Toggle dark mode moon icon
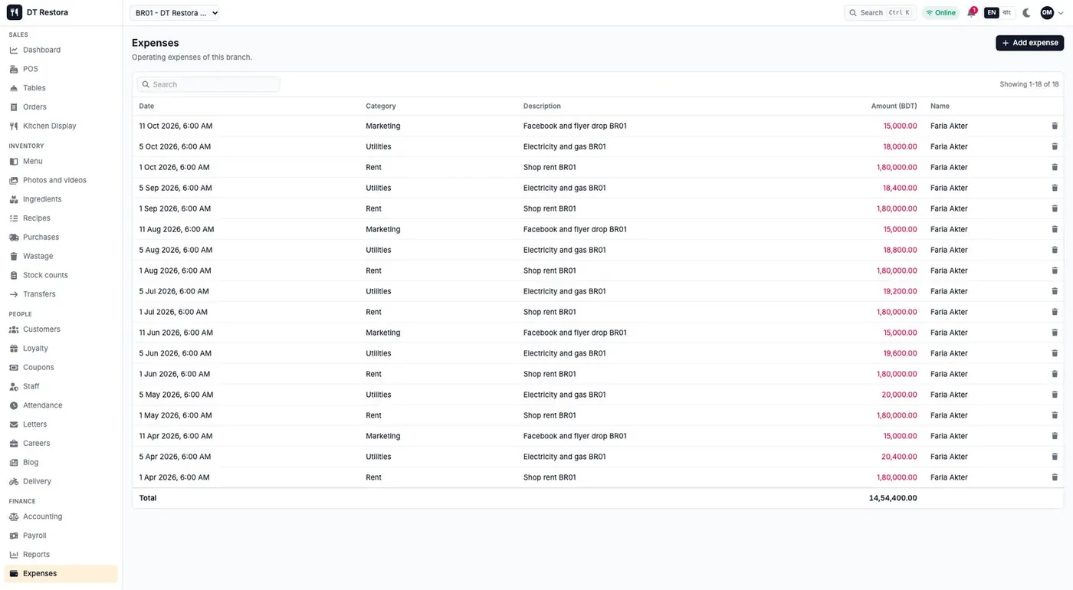Image resolution: width=1073 pixels, height=590 pixels. point(1027,13)
